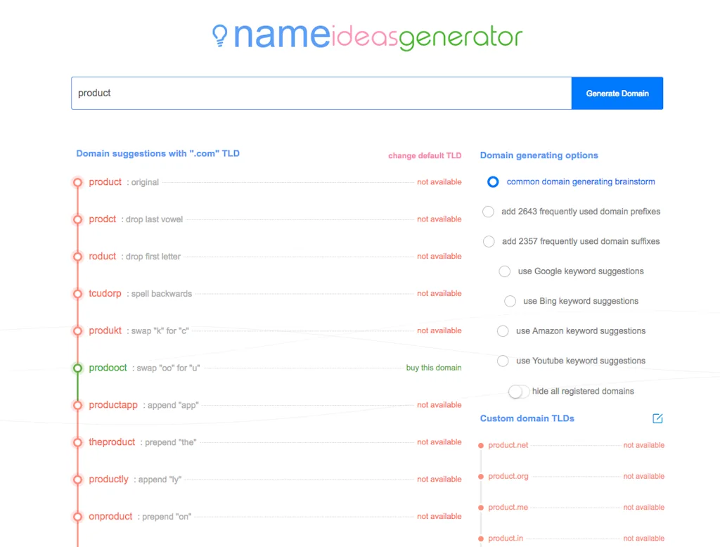Viewport: 720px width, 547px height.
Task: Click the search input containing 'product'
Action: coord(321,93)
